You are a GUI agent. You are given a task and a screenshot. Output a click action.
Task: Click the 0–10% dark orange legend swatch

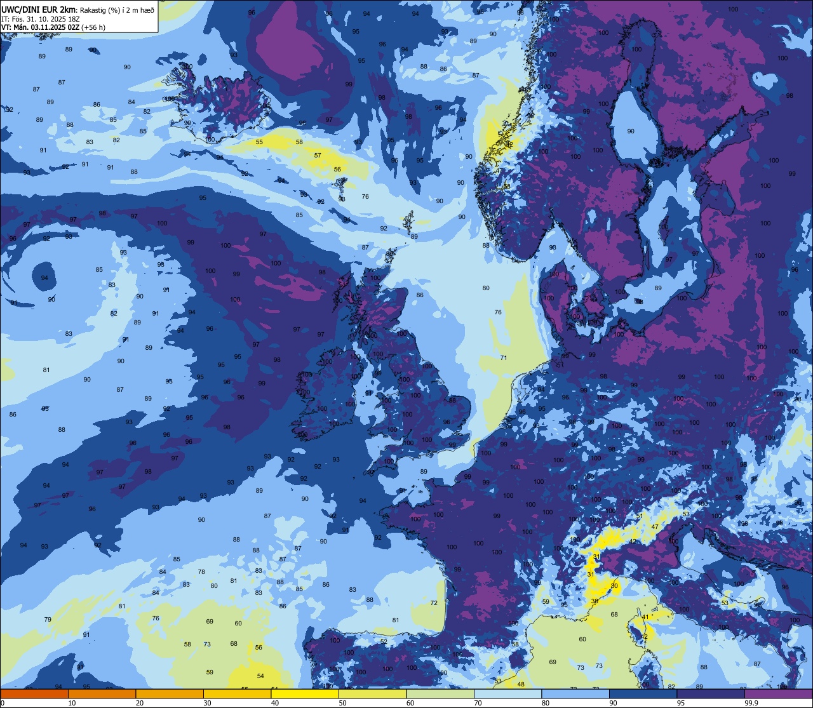click(x=34, y=693)
